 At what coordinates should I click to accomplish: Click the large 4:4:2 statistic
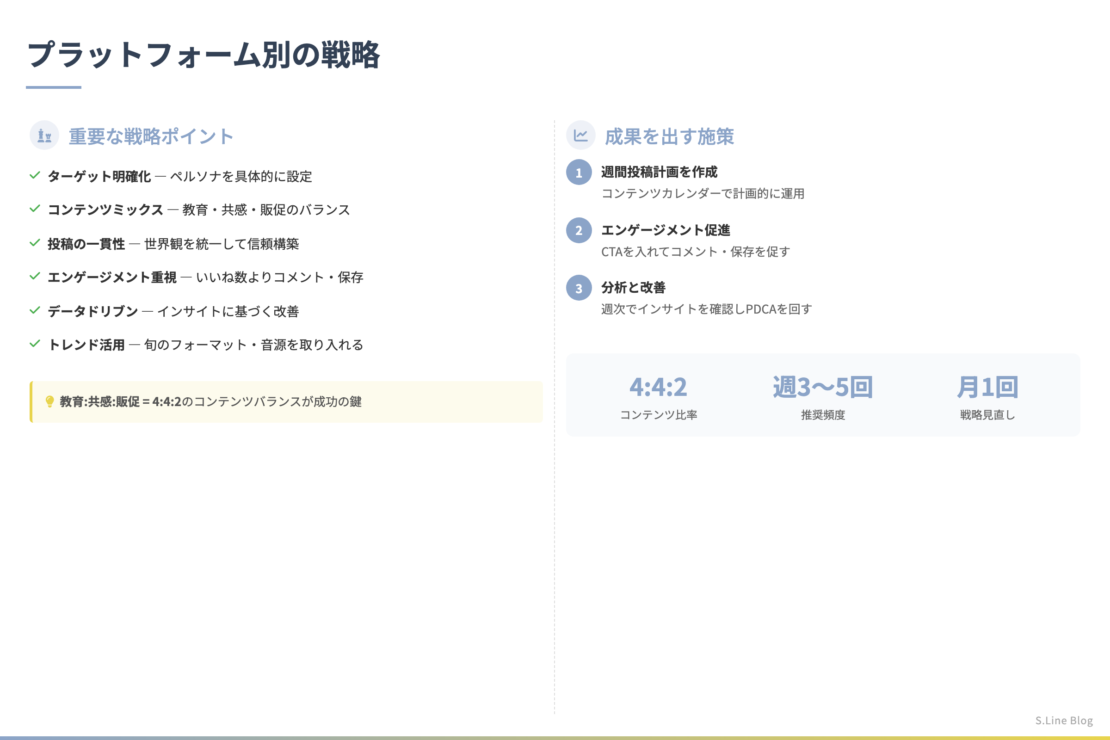click(x=658, y=387)
